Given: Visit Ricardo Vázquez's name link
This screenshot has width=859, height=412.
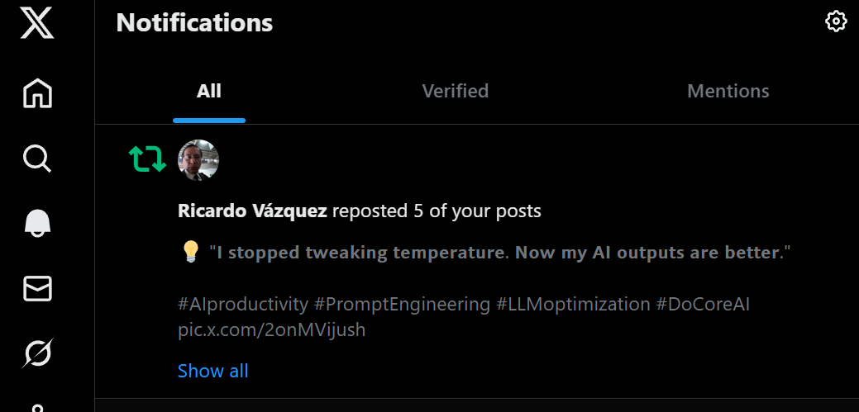Looking at the screenshot, I should point(252,211).
